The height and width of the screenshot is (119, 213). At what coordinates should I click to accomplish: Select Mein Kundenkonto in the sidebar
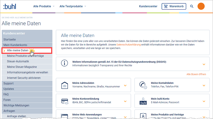point(27,45)
